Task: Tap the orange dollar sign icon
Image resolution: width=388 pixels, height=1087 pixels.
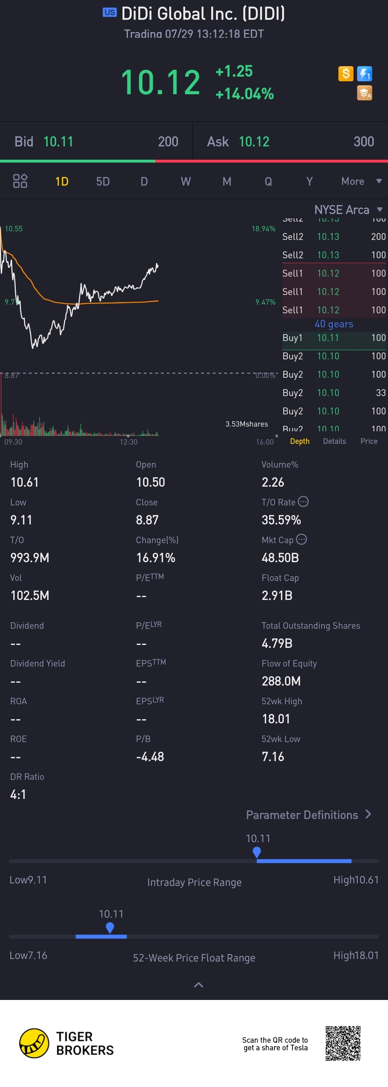Action: point(346,74)
